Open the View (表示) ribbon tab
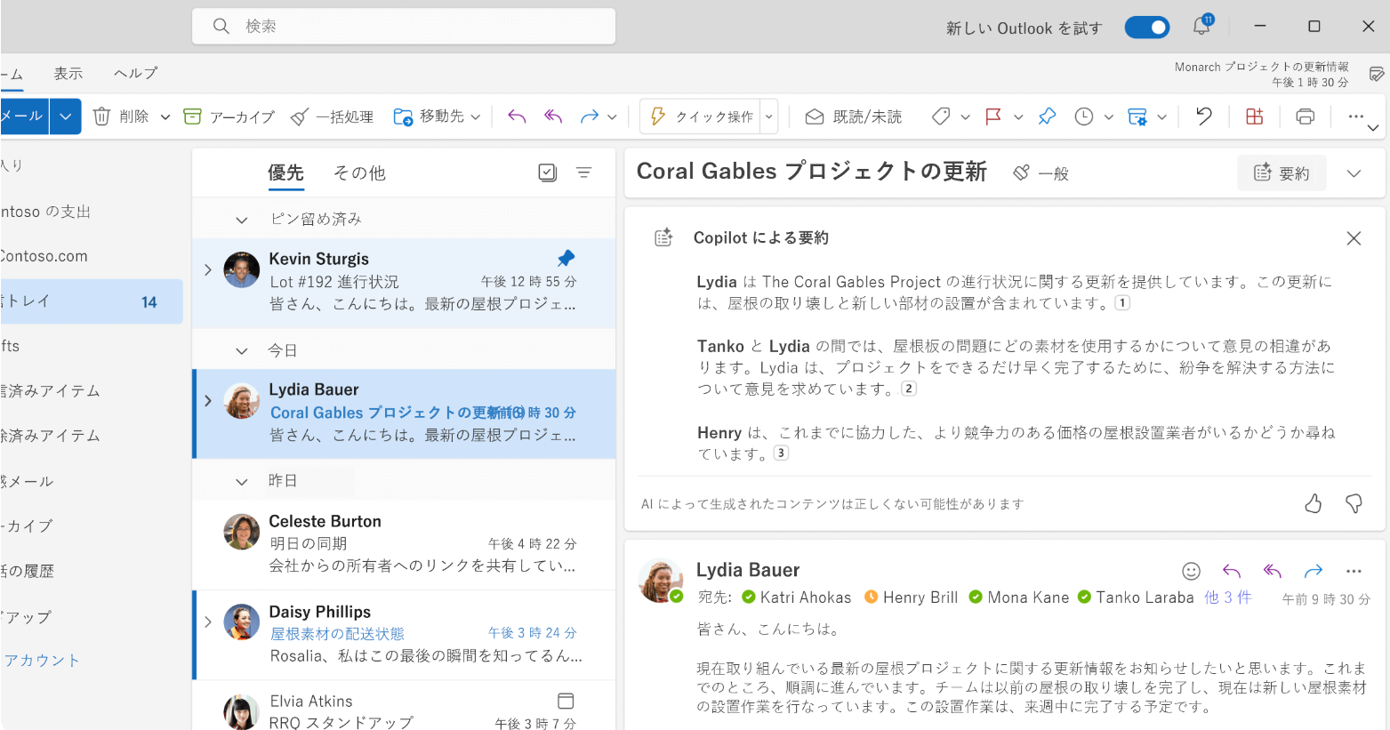Viewport: 1390px width, 730px height. point(68,73)
